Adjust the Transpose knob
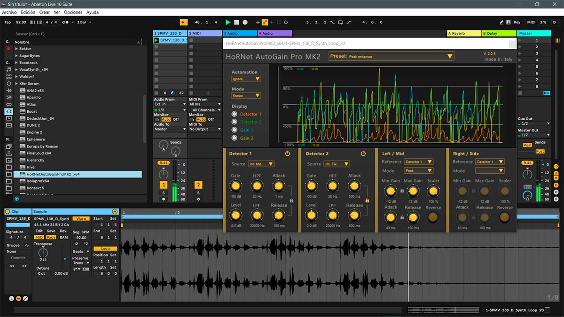564x317 pixels. [43, 252]
